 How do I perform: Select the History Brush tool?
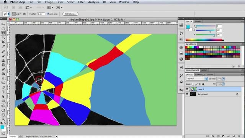click(x=3, y=65)
